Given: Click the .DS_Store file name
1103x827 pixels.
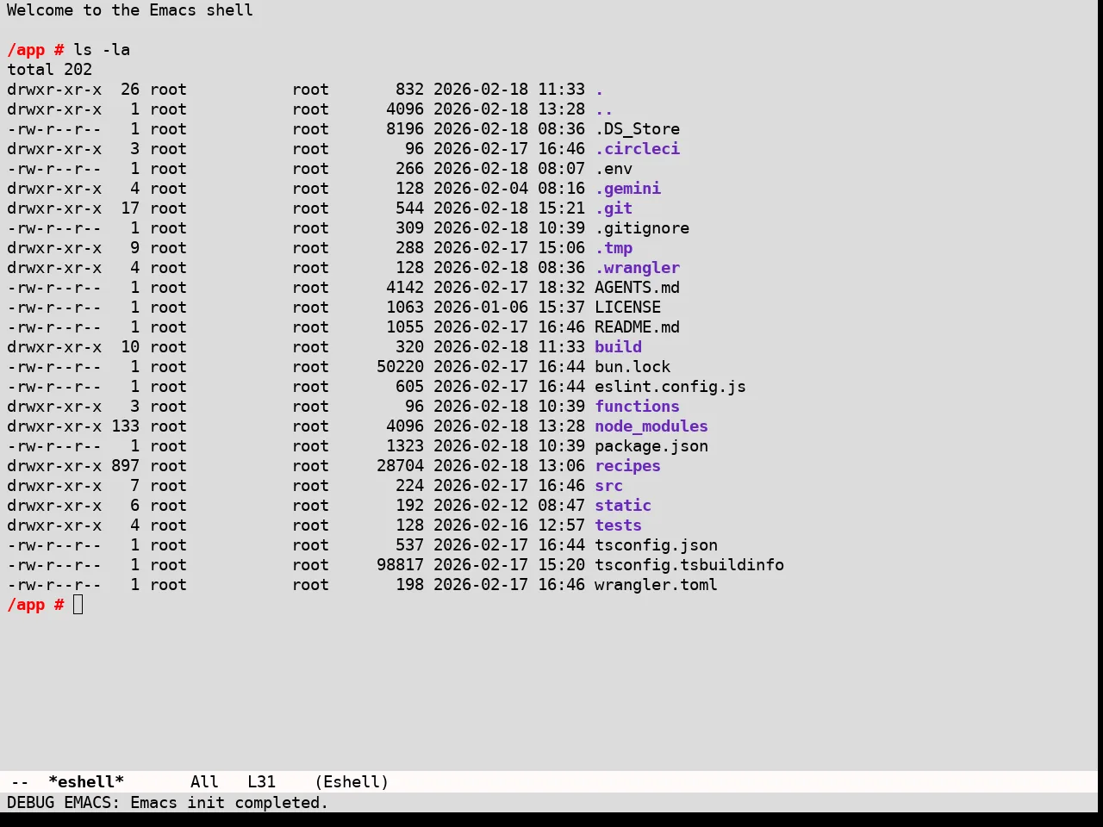Looking at the screenshot, I should (x=637, y=129).
